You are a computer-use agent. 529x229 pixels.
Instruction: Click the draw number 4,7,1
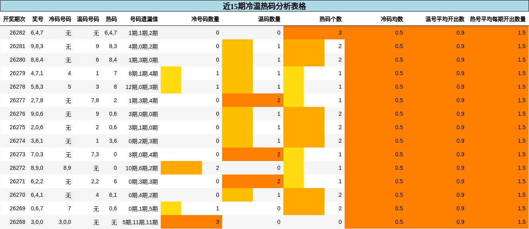tap(37, 73)
